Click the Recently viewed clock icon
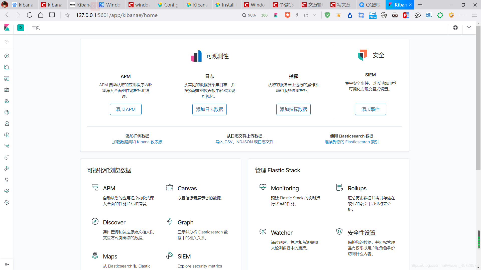 click(7, 42)
